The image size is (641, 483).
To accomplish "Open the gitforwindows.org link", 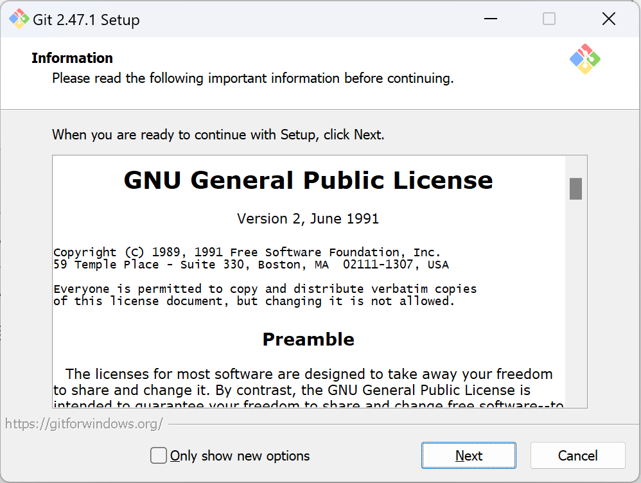I will tap(84, 424).
